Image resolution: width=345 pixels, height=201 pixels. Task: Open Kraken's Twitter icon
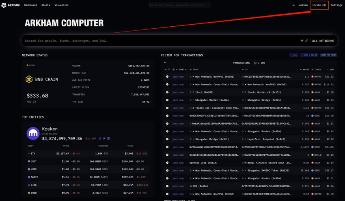(104, 139)
